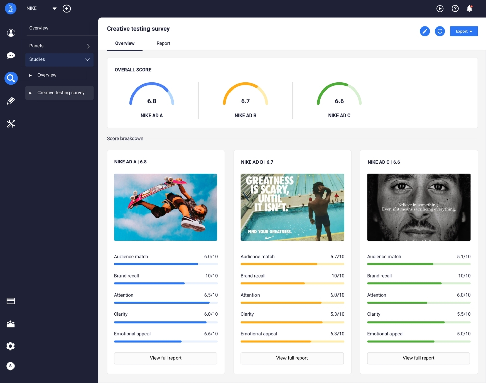The width and height of the screenshot is (486, 383).
Task: Click the 5.3/10 Clarity value
Action: coord(337,314)
